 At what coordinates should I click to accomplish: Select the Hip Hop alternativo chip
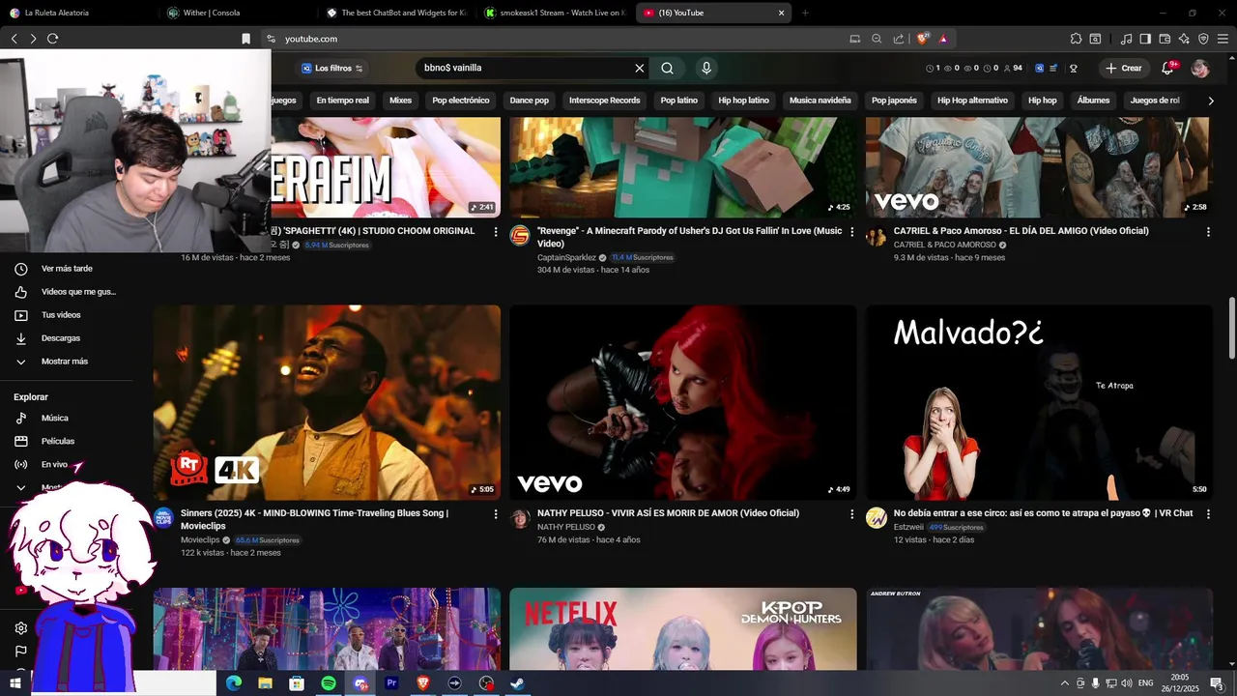pos(972,101)
